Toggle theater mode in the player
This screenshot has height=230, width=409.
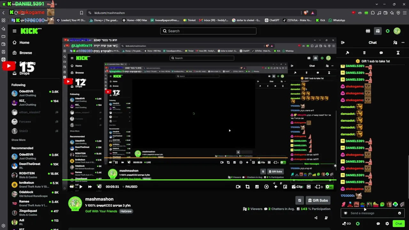[309, 187]
